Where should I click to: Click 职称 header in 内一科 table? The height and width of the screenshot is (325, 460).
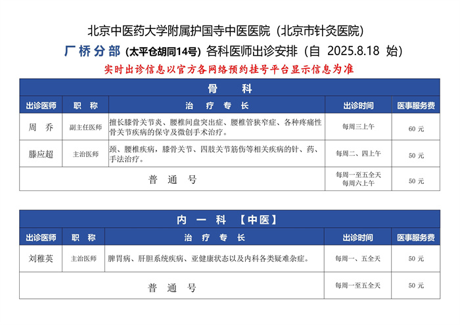pos(83,238)
